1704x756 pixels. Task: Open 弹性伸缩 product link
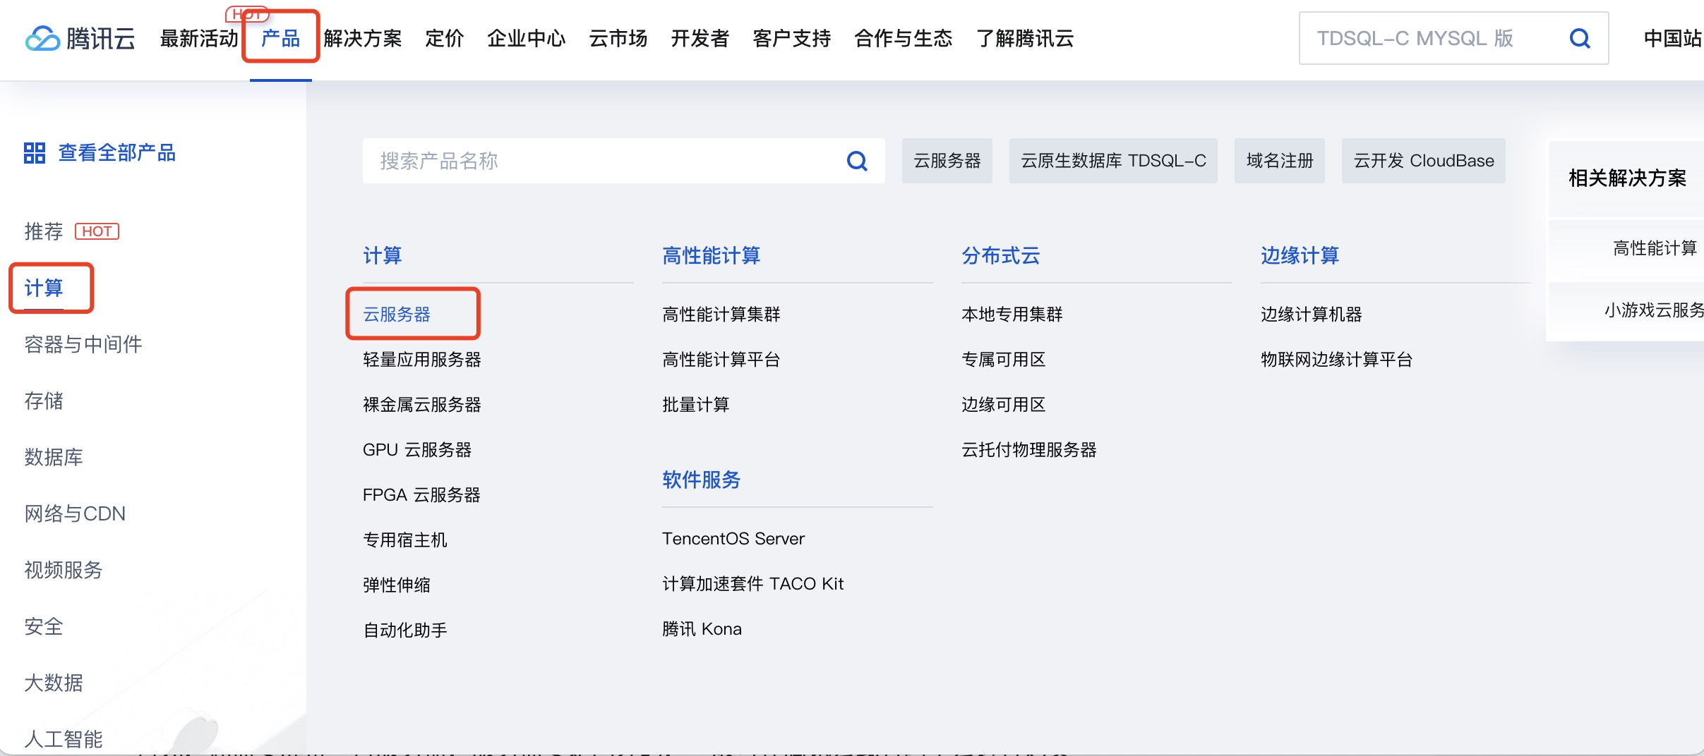[397, 585]
